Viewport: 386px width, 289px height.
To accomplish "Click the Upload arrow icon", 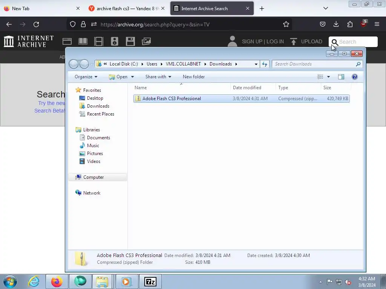I will tap(293, 41).
